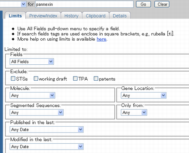Open the All Fields dropdown
The image size is (189, 153).
pos(32,62)
